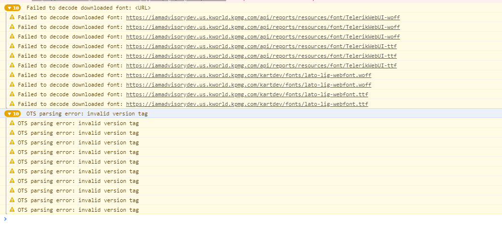Screen dimensions: 502x231
Task: Click the warning icon on the first ungrouped OTS parsing error row
Action: tap(12, 123)
